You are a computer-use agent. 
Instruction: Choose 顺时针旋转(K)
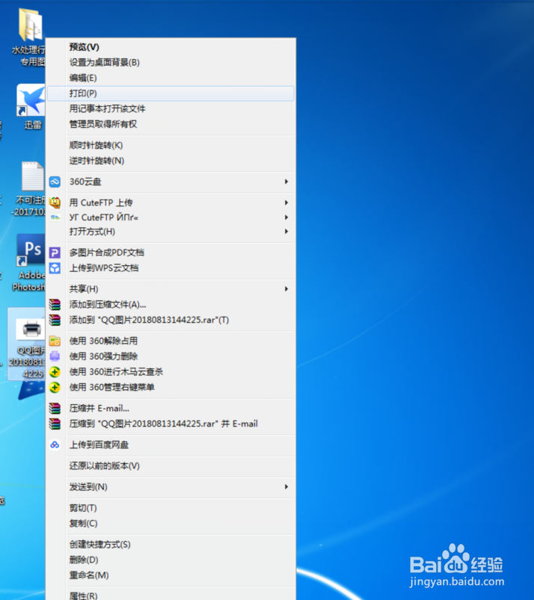[x=171, y=146]
